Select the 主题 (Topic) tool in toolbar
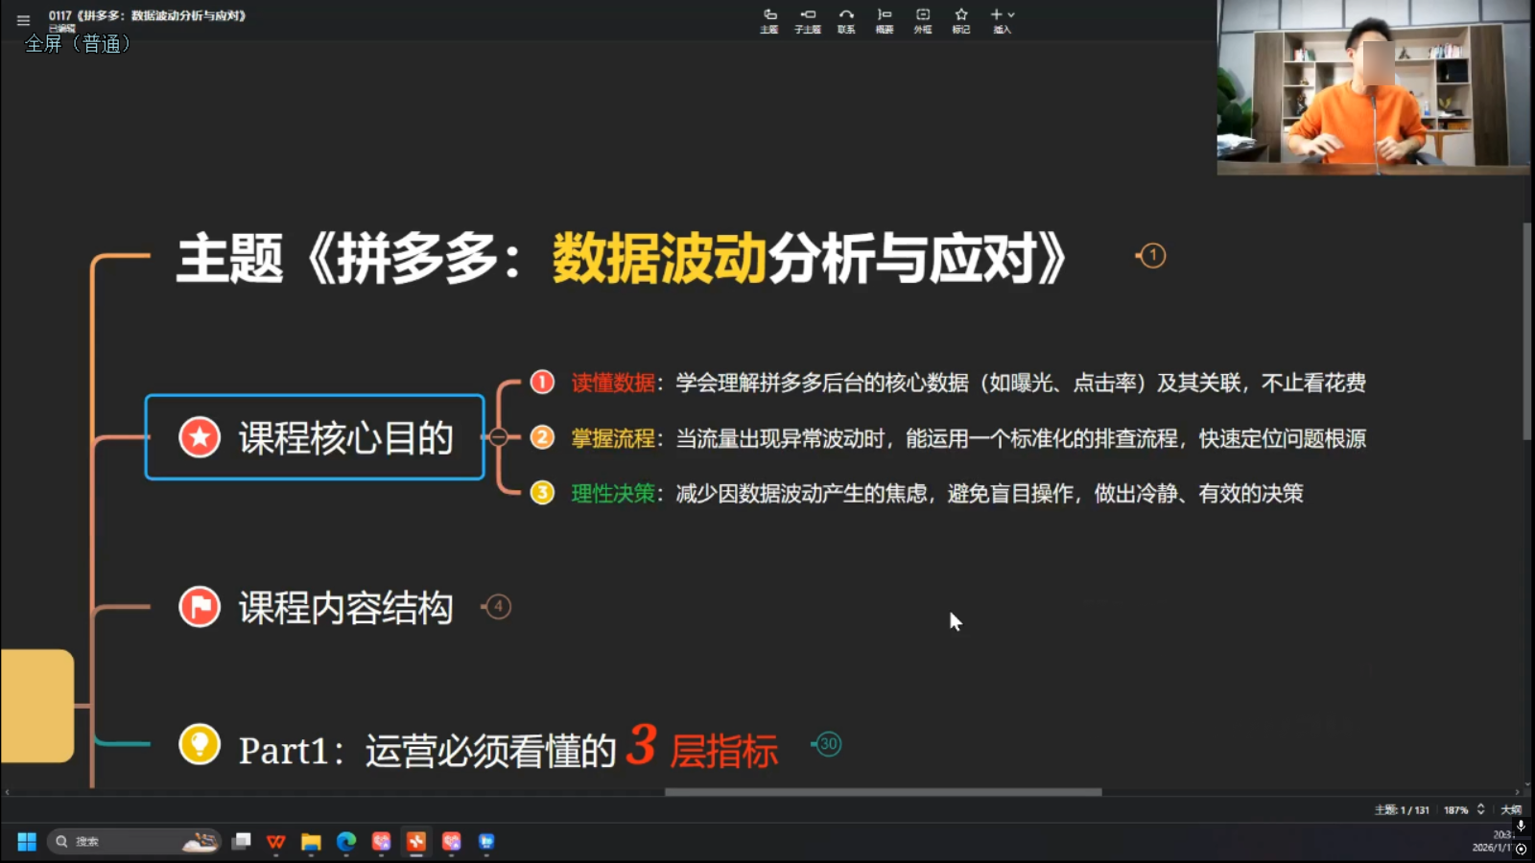The height and width of the screenshot is (863, 1535). tap(770, 21)
